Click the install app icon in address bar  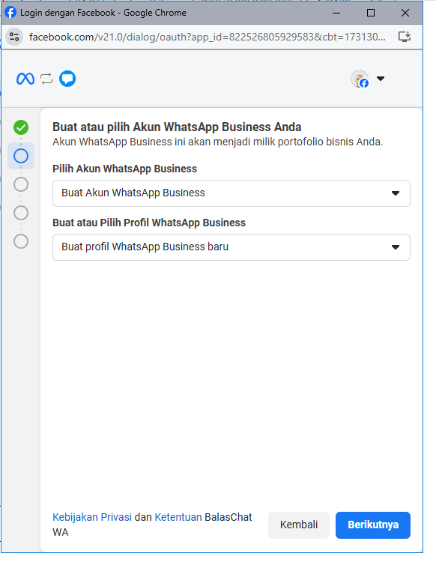(x=404, y=37)
